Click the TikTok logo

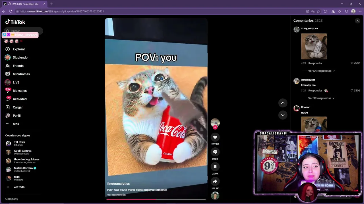pyautogui.click(x=15, y=22)
